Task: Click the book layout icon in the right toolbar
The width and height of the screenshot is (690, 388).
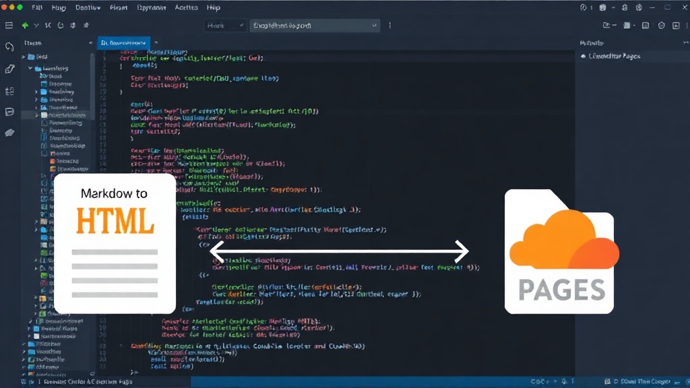Action: click(646, 26)
